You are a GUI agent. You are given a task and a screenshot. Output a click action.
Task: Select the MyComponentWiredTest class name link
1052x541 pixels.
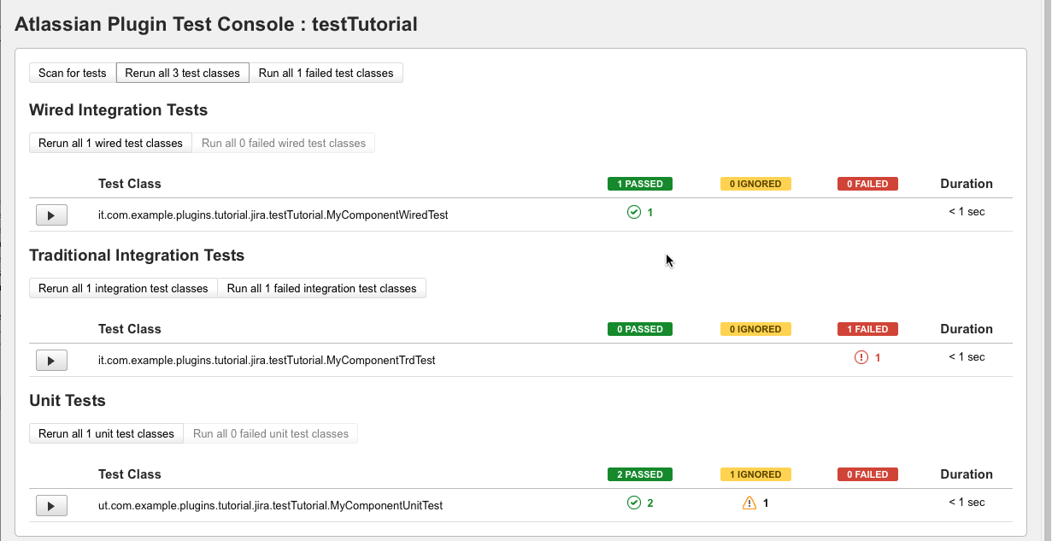(273, 215)
